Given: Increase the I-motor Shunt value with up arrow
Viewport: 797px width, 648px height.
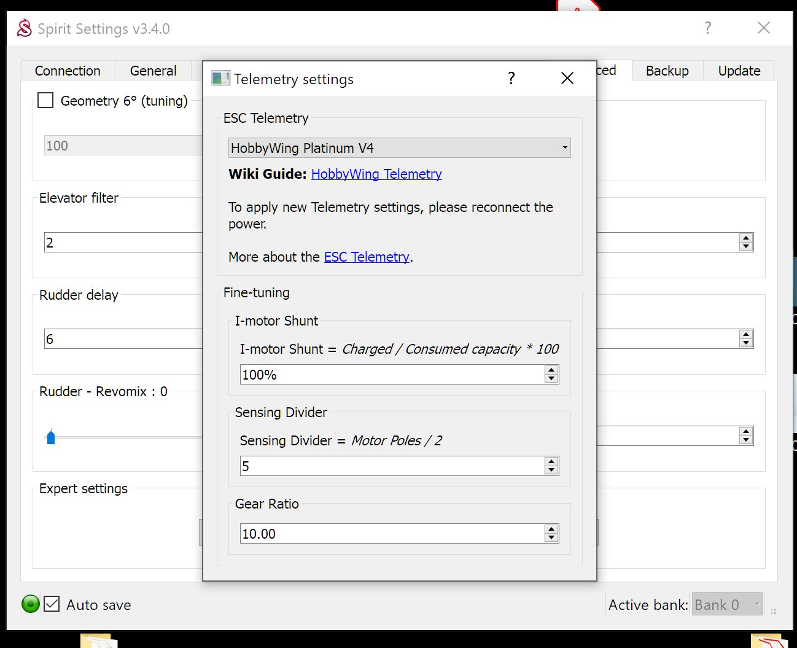Looking at the screenshot, I should 551,370.
